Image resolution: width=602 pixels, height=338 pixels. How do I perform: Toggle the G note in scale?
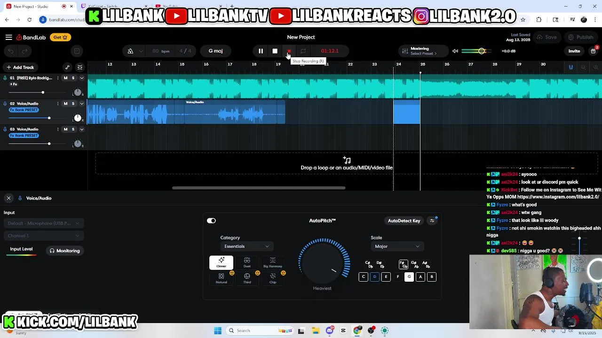coord(409,277)
